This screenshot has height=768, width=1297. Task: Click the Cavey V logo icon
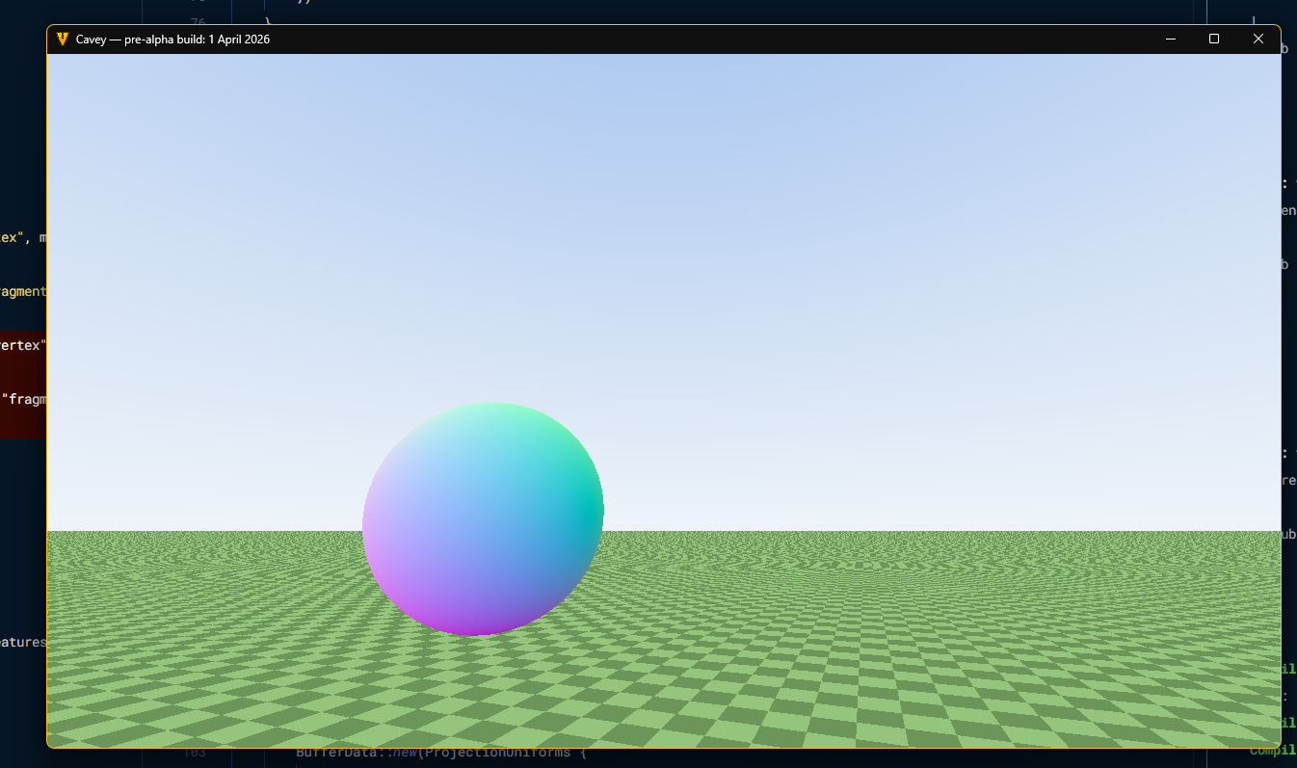(64, 40)
